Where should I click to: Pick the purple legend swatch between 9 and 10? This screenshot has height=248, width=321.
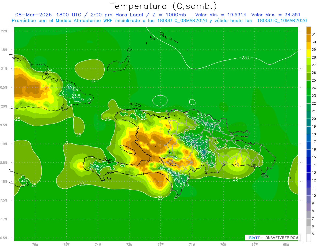(x=308, y=199)
